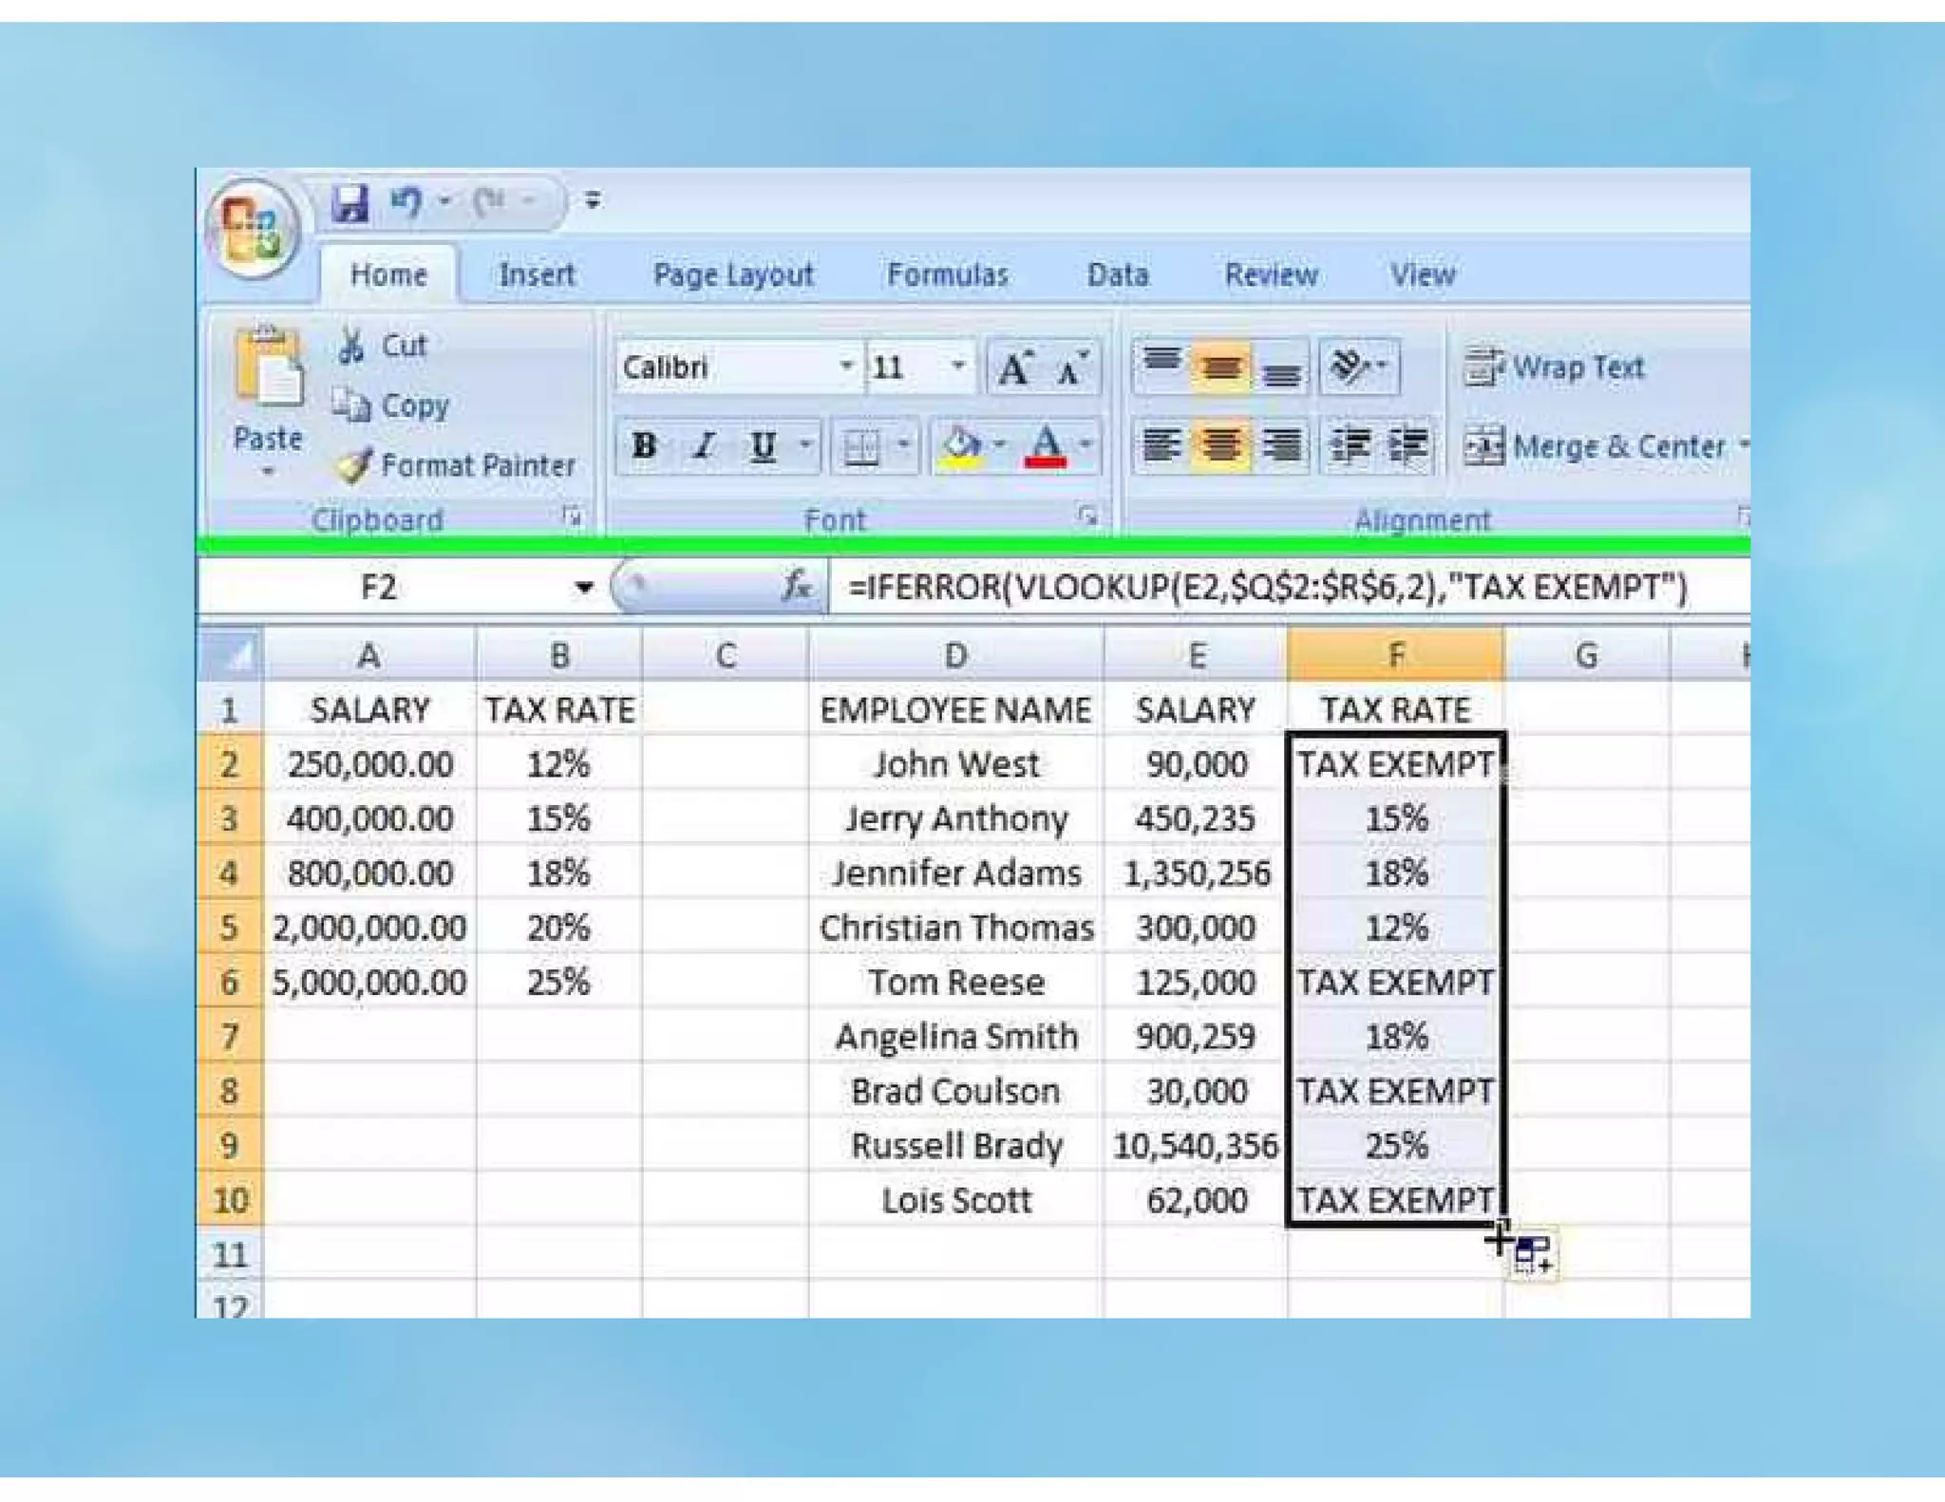Click the Paste clipboard icon
Image resolution: width=1945 pixels, height=1502 pixels.
tap(268, 366)
